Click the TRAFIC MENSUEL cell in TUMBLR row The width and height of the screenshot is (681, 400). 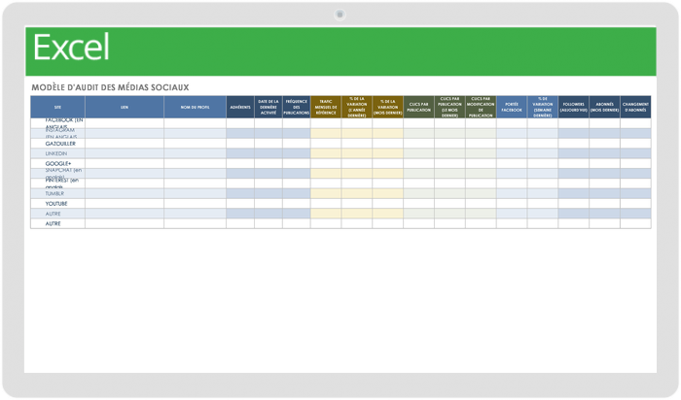coord(326,193)
